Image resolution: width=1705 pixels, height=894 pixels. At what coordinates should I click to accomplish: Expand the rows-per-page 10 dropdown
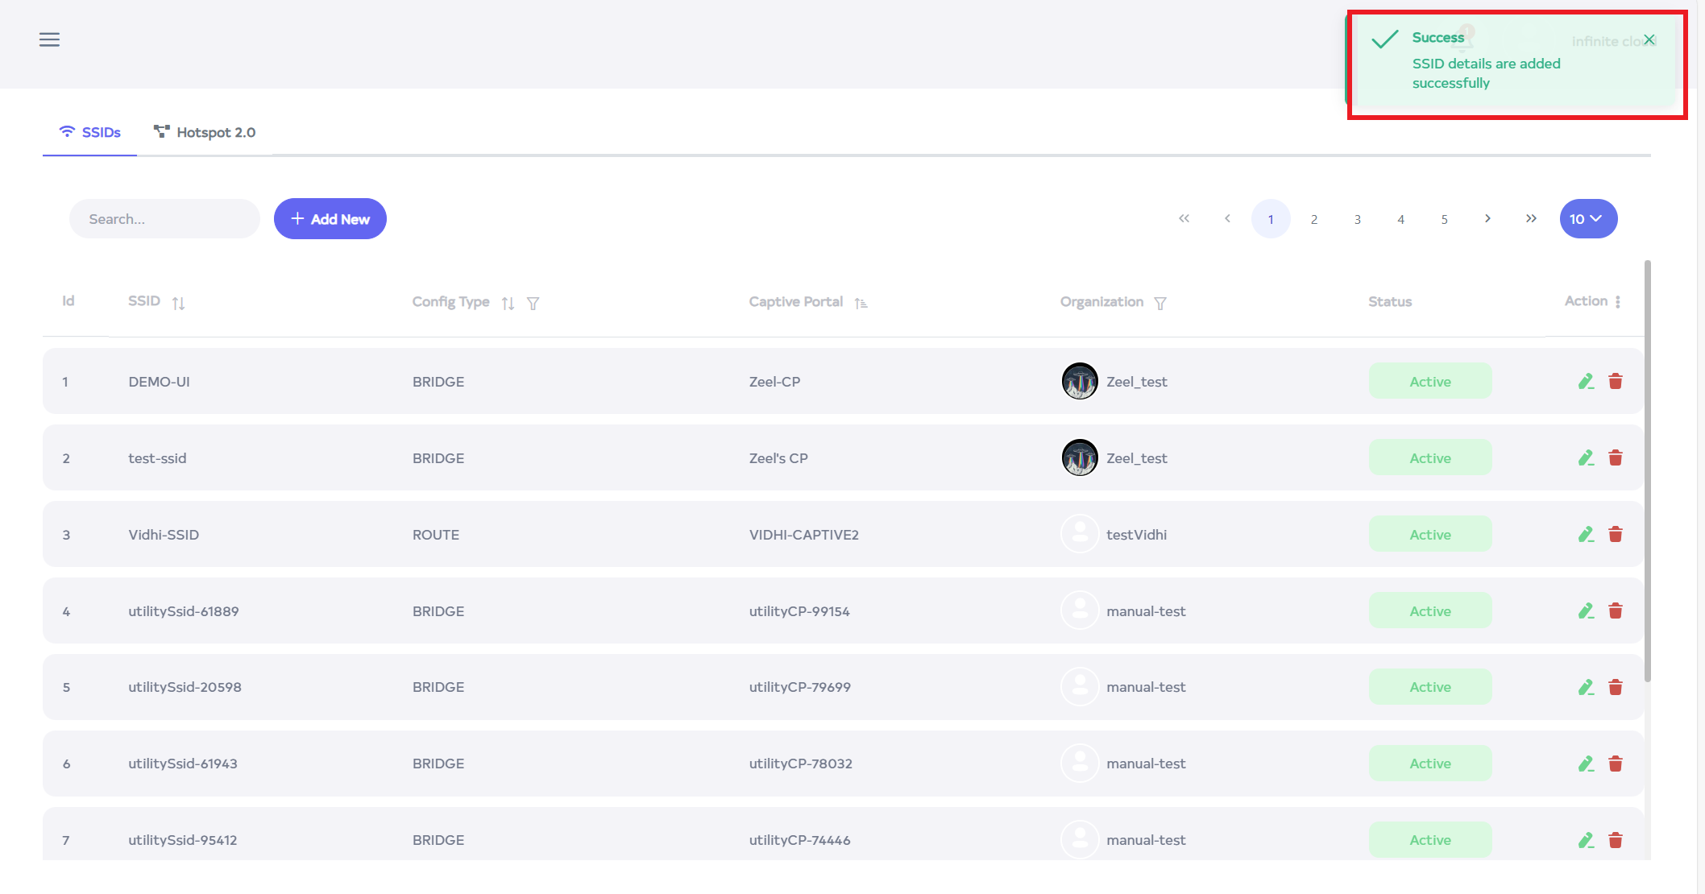click(1587, 219)
